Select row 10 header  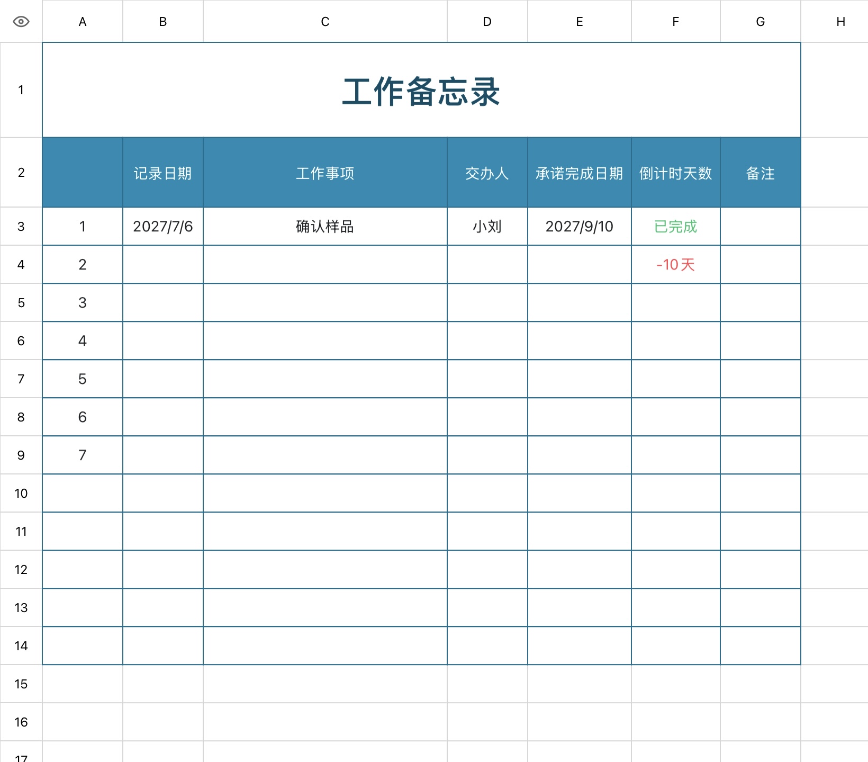coord(21,493)
